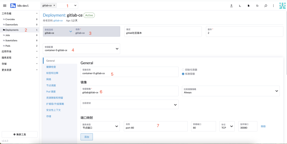Open the resource search icon
The width and height of the screenshot is (287, 144).
265,6
